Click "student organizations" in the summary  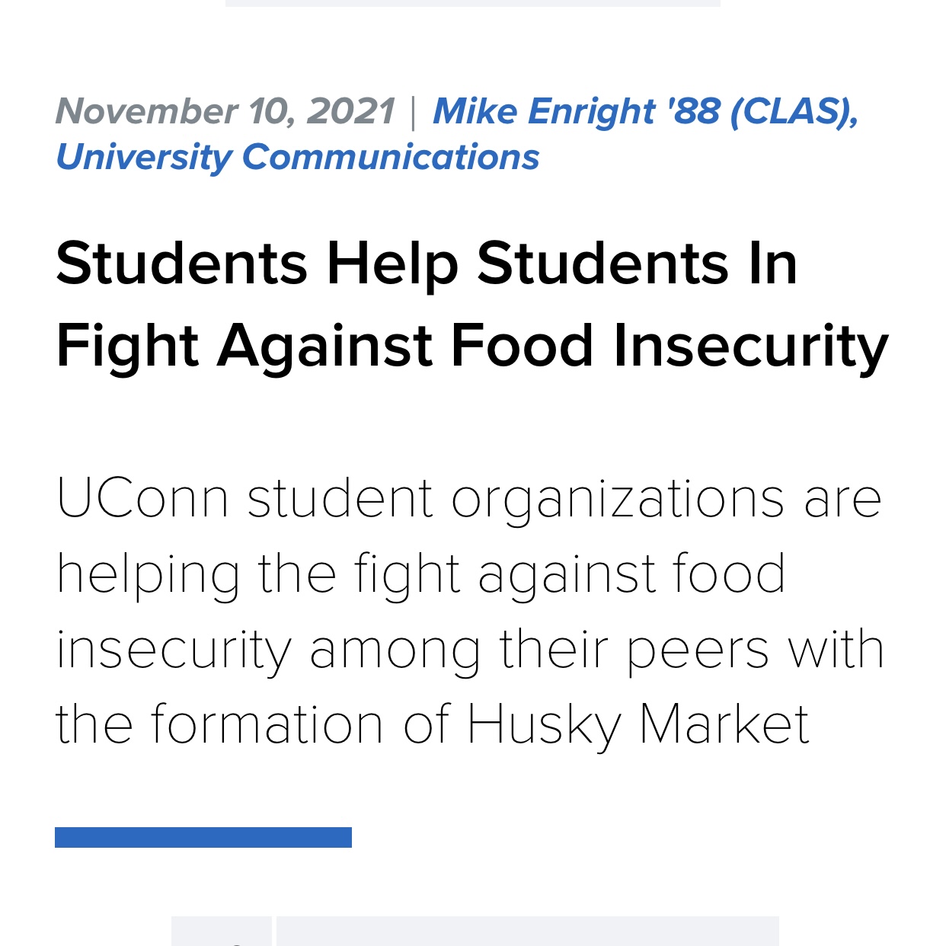pos(516,500)
